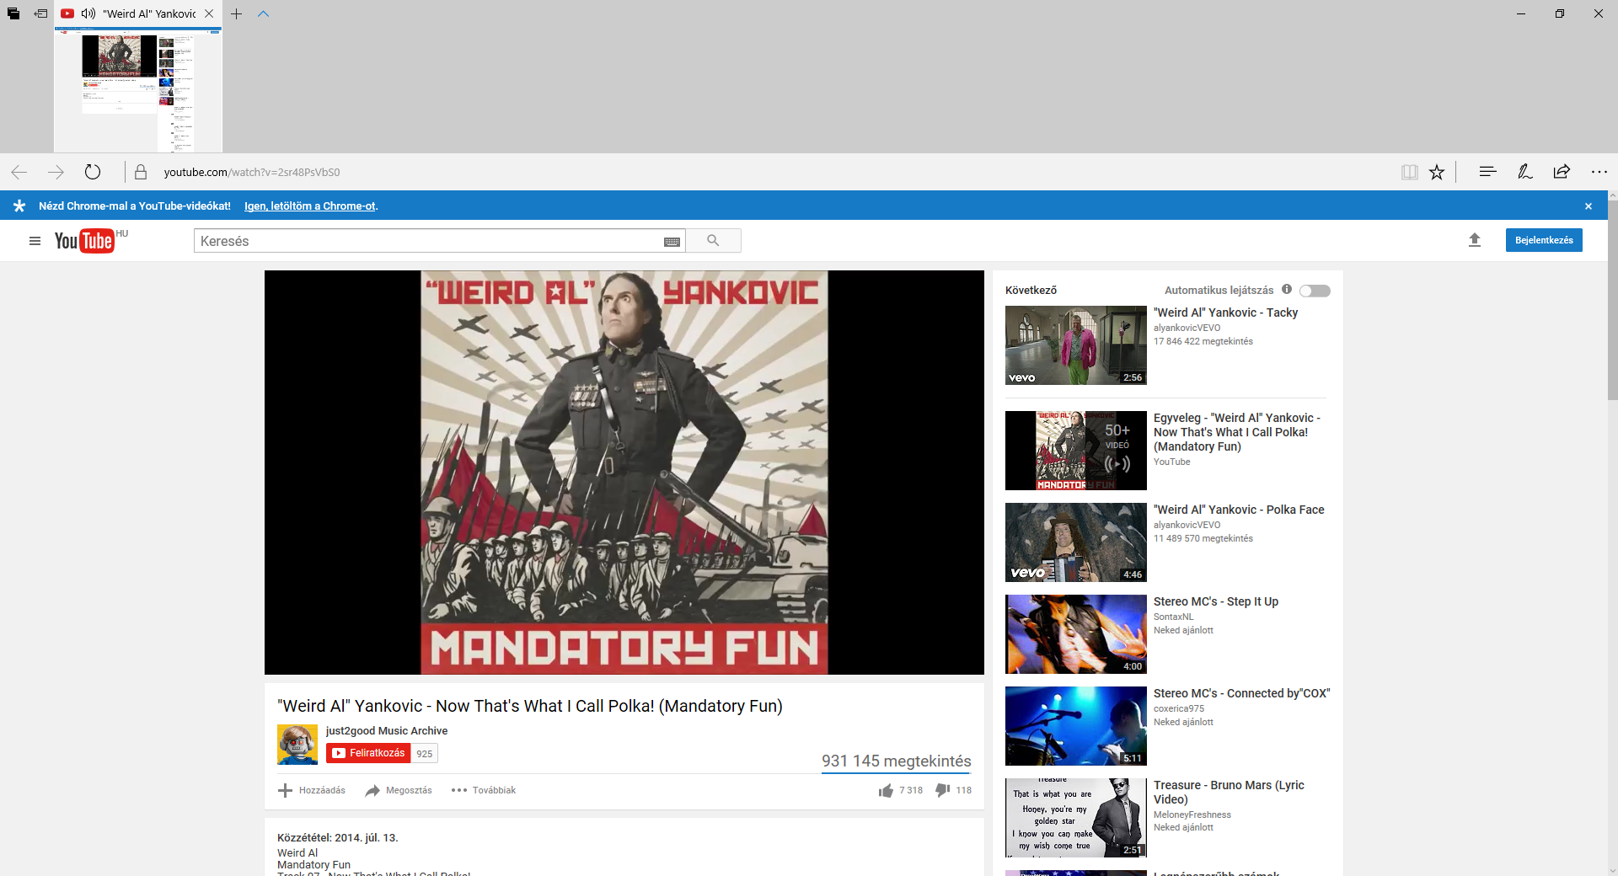
Task: Go back in browser history
Action: click(19, 172)
